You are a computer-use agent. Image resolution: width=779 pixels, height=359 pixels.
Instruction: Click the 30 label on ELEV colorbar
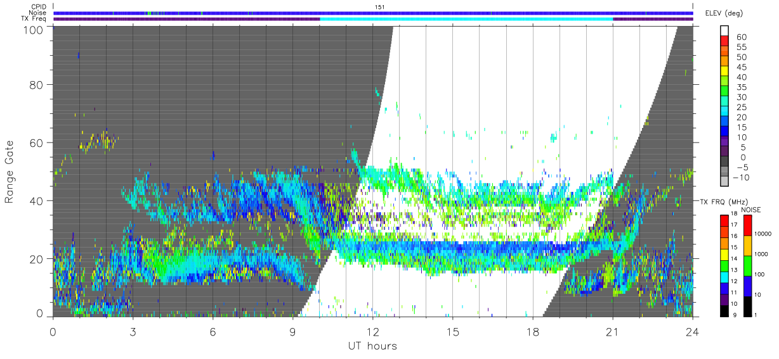coord(741,98)
